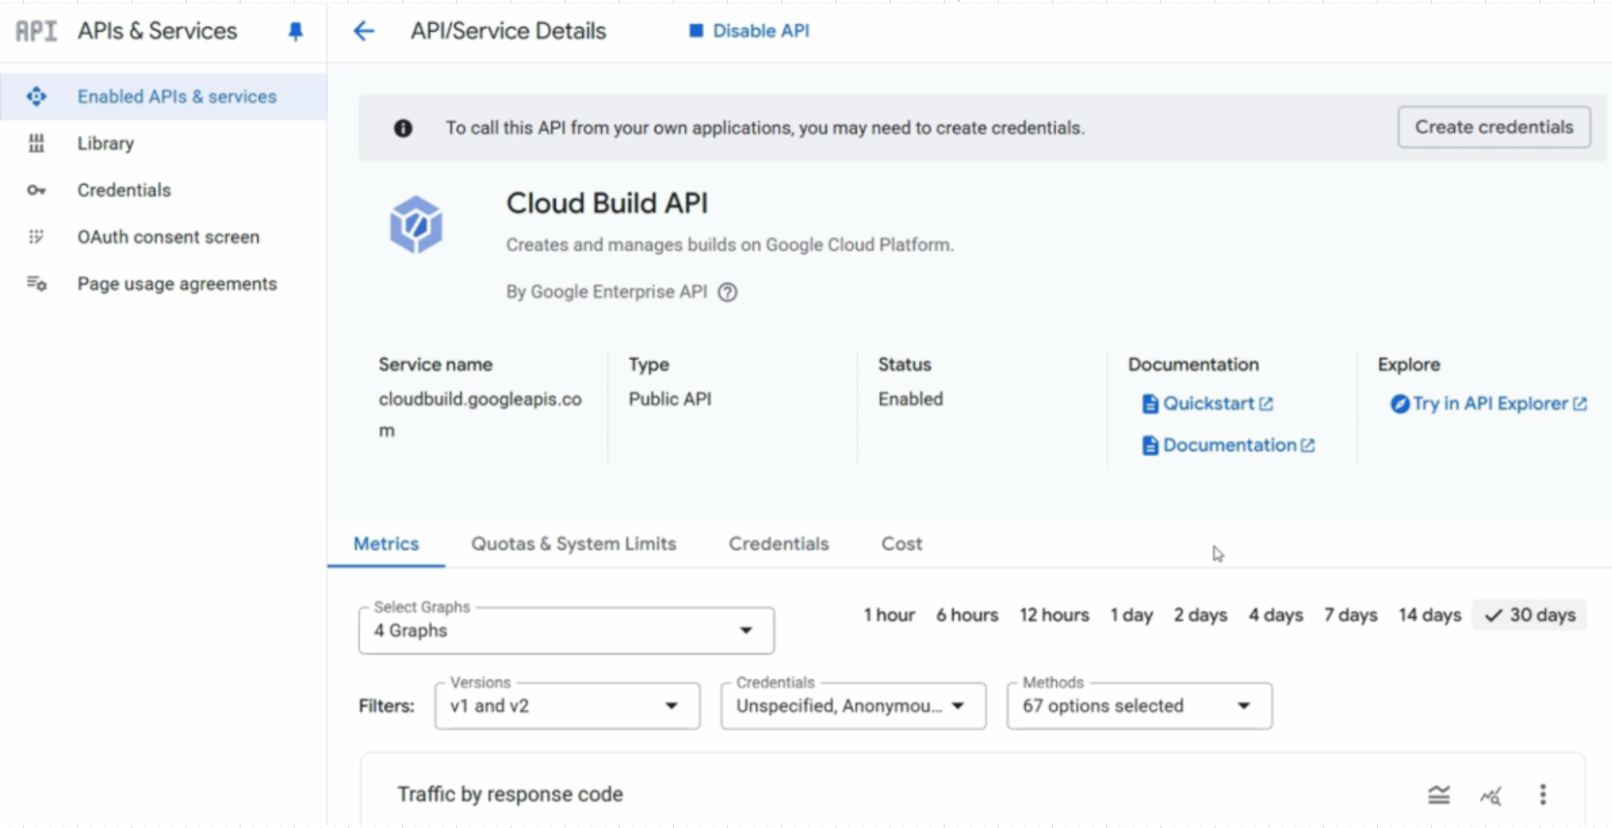Click the Documentation link's document icon
1612x828 pixels.
1150,445
